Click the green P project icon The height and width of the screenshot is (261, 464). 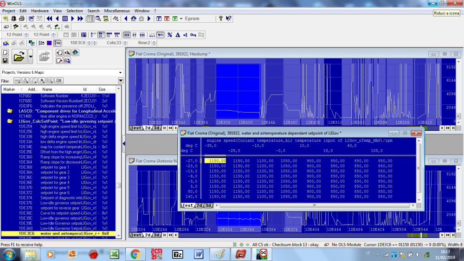click(175, 19)
